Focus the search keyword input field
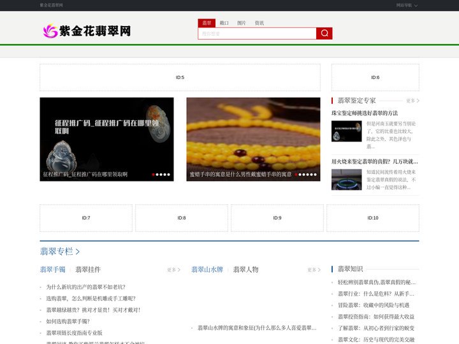Viewport: 459px width, 344px height. tap(257, 34)
